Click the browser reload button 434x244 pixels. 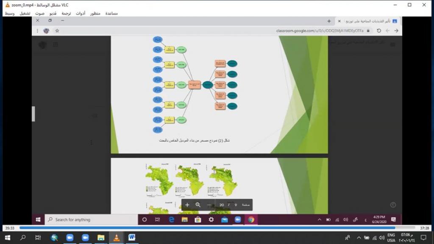click(x=378, y=31)
